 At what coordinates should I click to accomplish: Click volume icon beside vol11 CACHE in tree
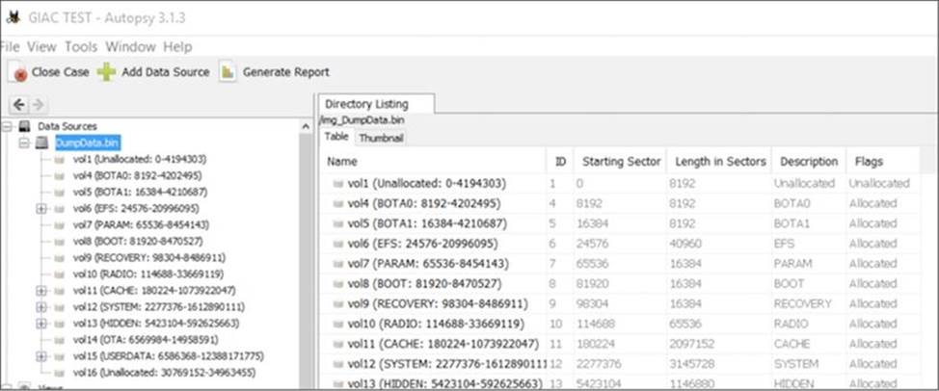click(x=59, y=291)
